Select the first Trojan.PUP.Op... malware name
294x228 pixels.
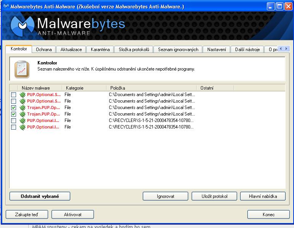[44, 108]
